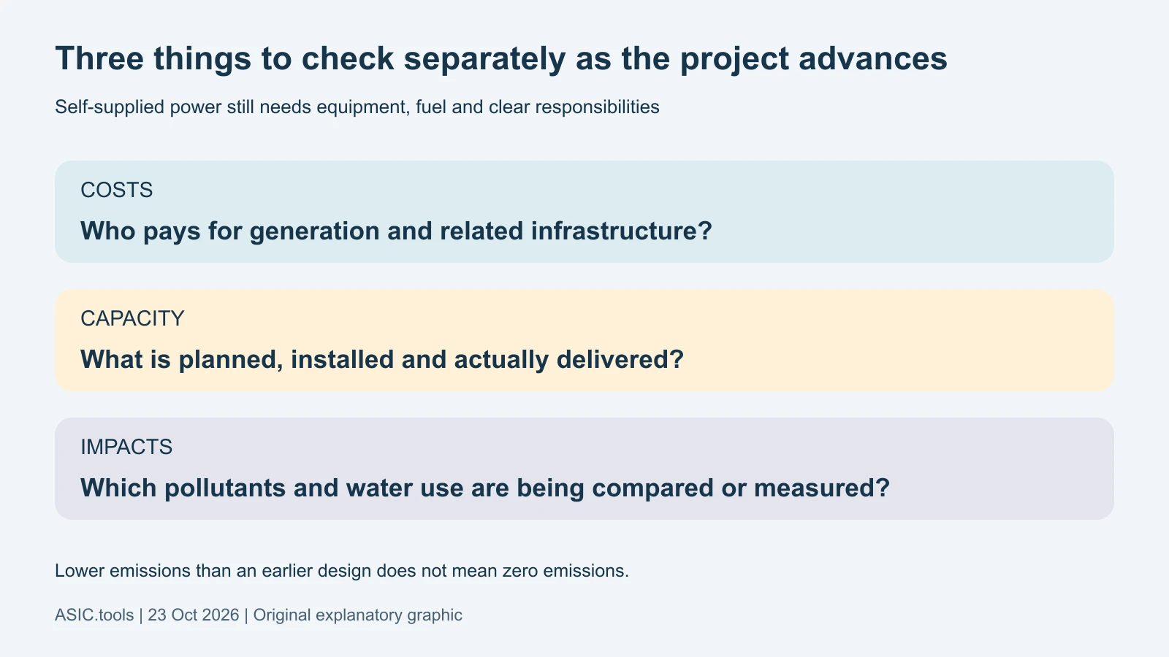Select the question about who pays for generation
Image resolution: width=1169 pixels, height=657 pixels.
tap(396, 231)
